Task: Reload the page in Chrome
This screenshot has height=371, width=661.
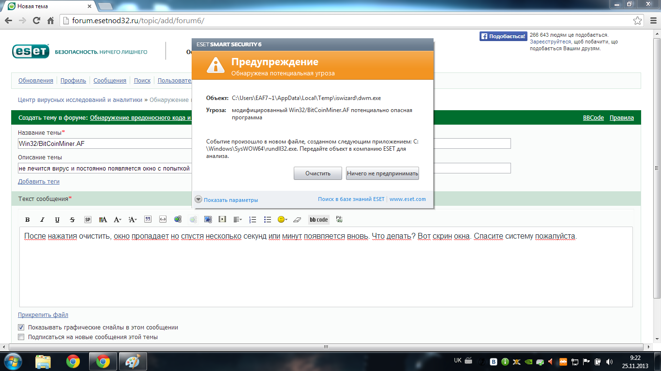Action: [36, 21]
